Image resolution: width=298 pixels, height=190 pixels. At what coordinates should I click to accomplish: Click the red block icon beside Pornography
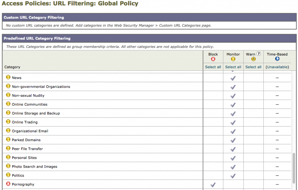(8, 184)
